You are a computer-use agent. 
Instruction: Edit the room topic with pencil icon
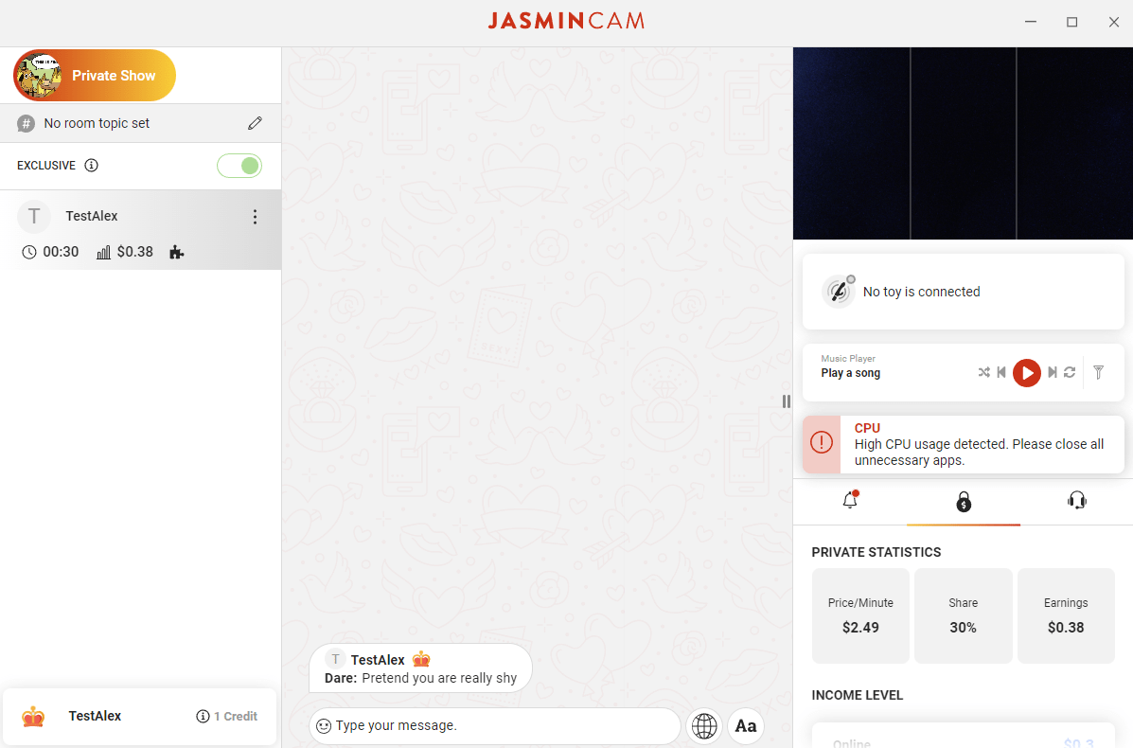[x=255, y=124]
